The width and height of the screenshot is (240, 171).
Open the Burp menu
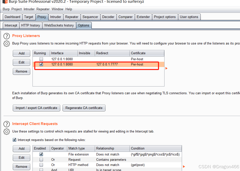6,9
